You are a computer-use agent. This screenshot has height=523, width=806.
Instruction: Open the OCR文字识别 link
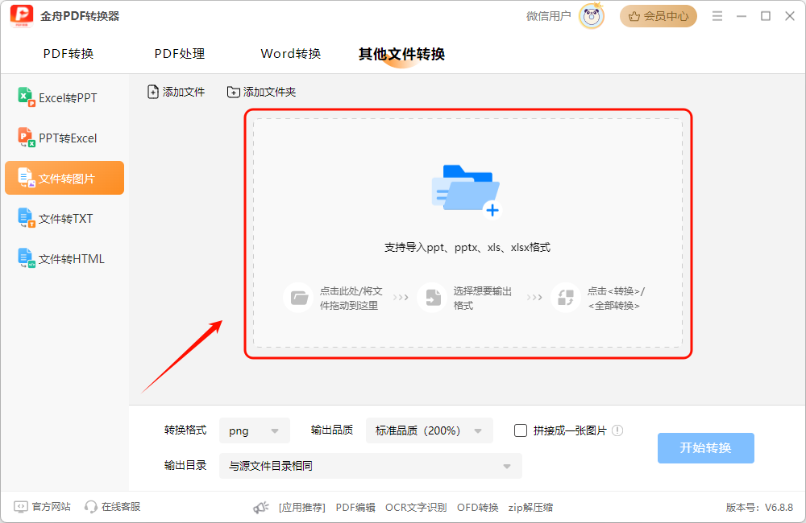click(416, 508)
